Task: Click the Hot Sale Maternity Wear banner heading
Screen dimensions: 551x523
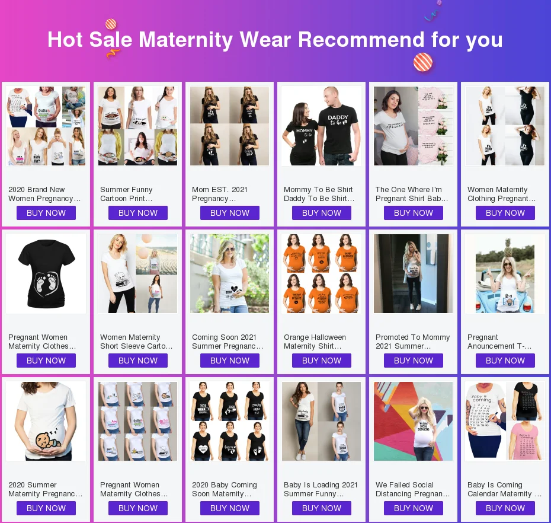Action: [x=275, y=39]
